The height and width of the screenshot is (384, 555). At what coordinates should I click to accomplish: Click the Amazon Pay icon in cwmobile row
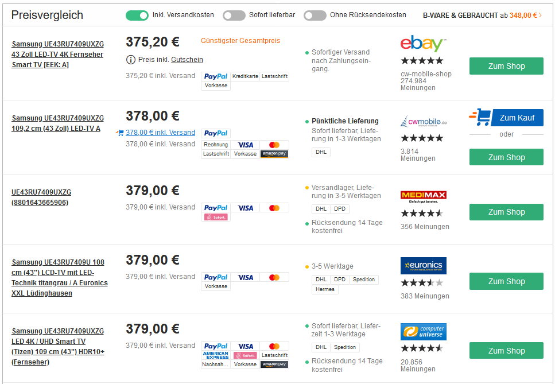tap(274, 154)
